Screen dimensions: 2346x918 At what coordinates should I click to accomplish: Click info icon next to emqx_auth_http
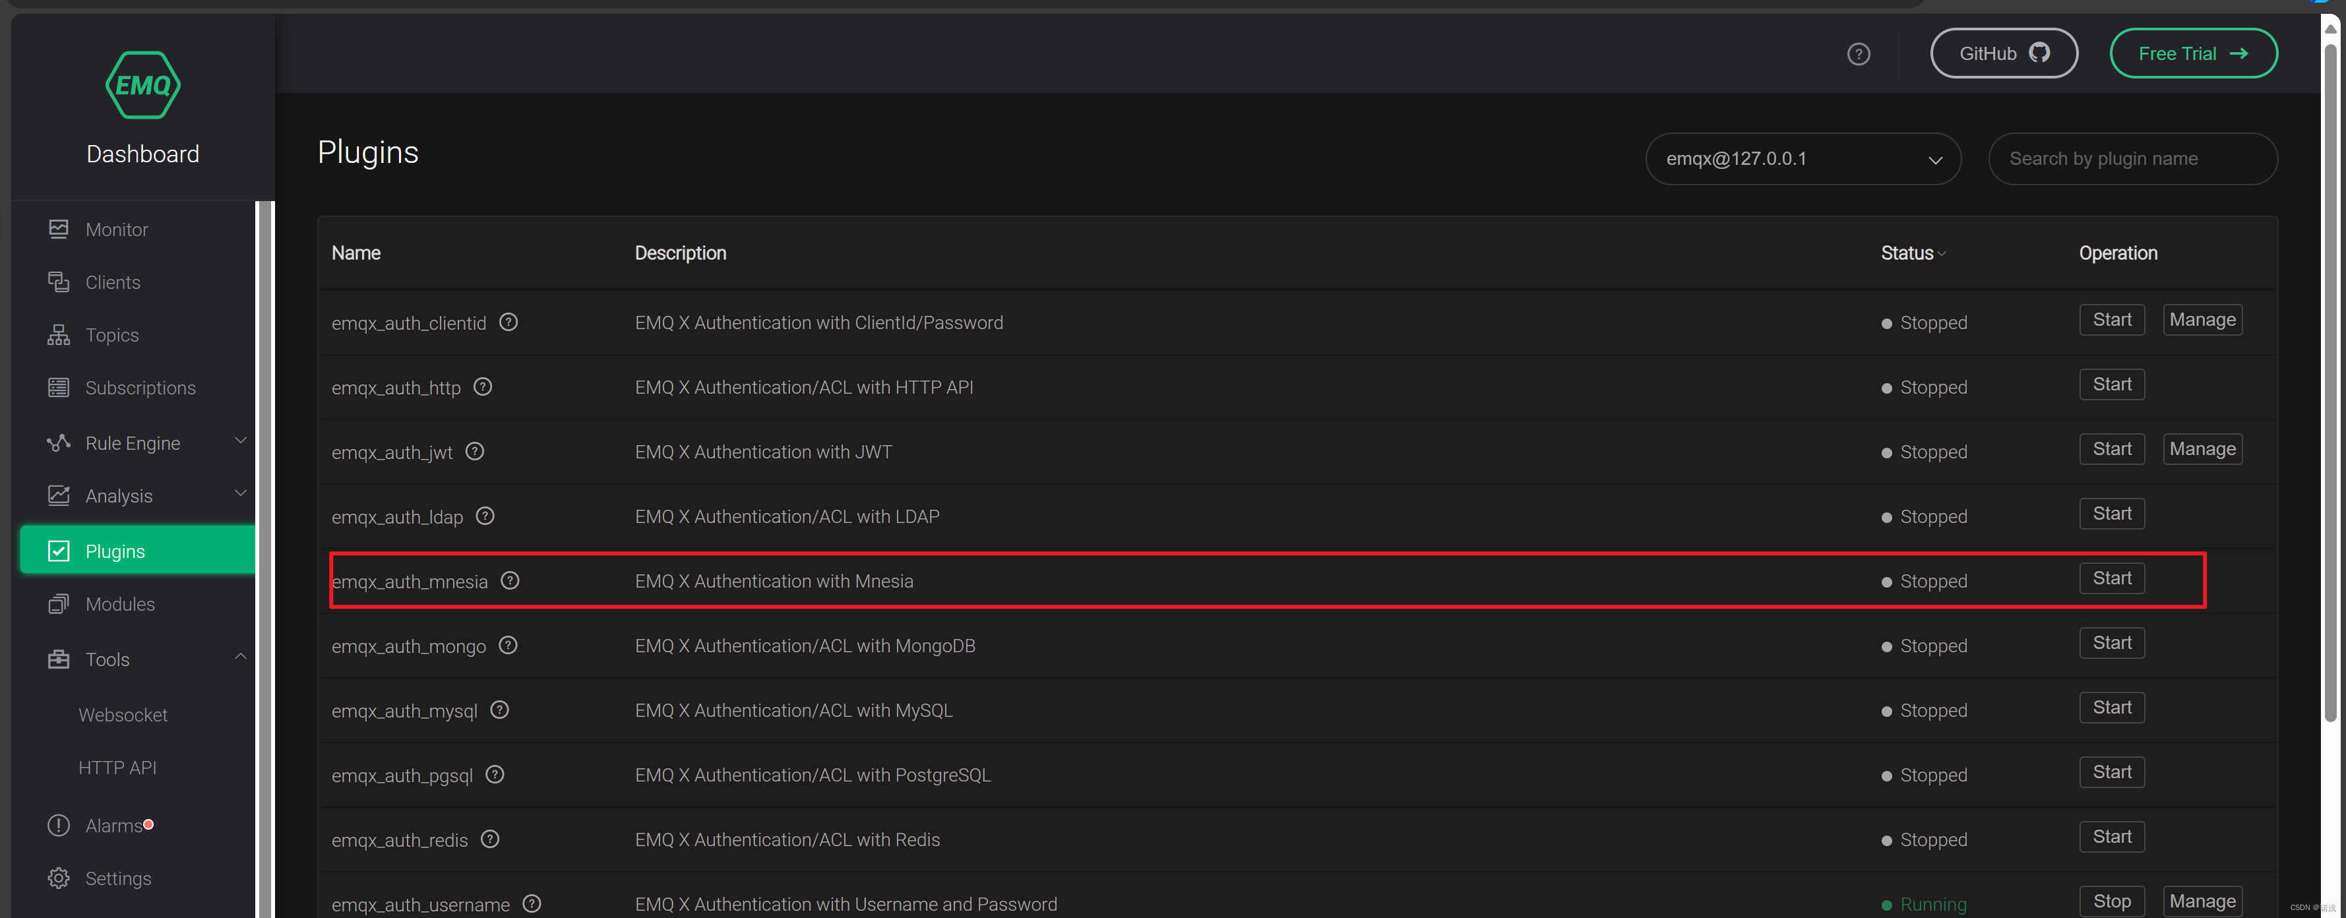pos(483,387)
